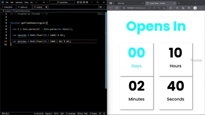Switch to the styles.css editor tab
Screen dimensions: 205x115
pyautogui.click(x=24, y=7)
